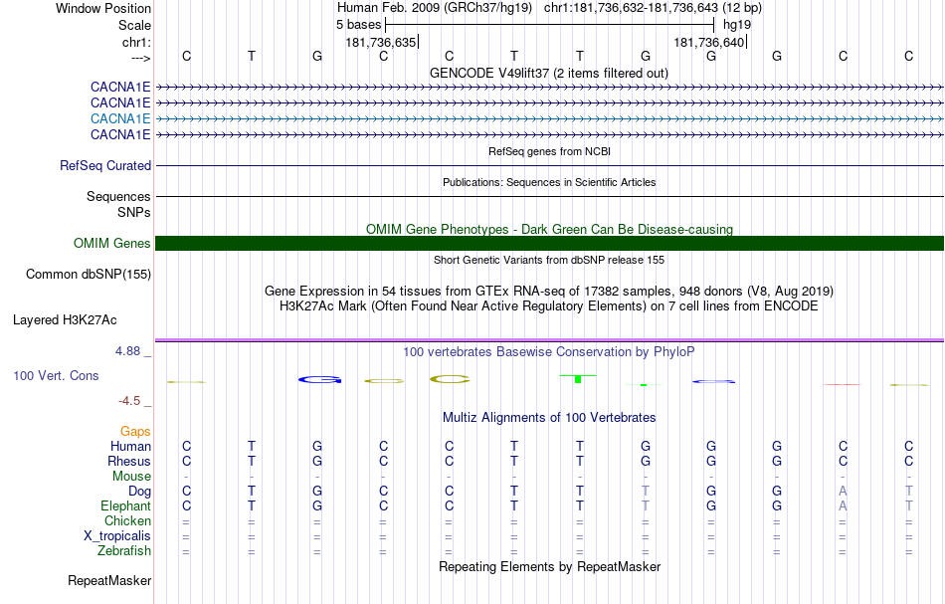Viewport: 945px width, 604px height.
Task: Click the pale A base in Dog row
Action: point(843,492)
